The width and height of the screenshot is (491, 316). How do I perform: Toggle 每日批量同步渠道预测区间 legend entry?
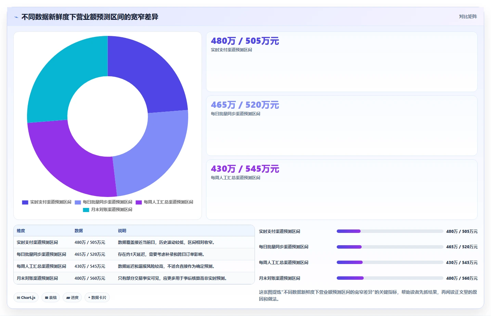[103, 202]
